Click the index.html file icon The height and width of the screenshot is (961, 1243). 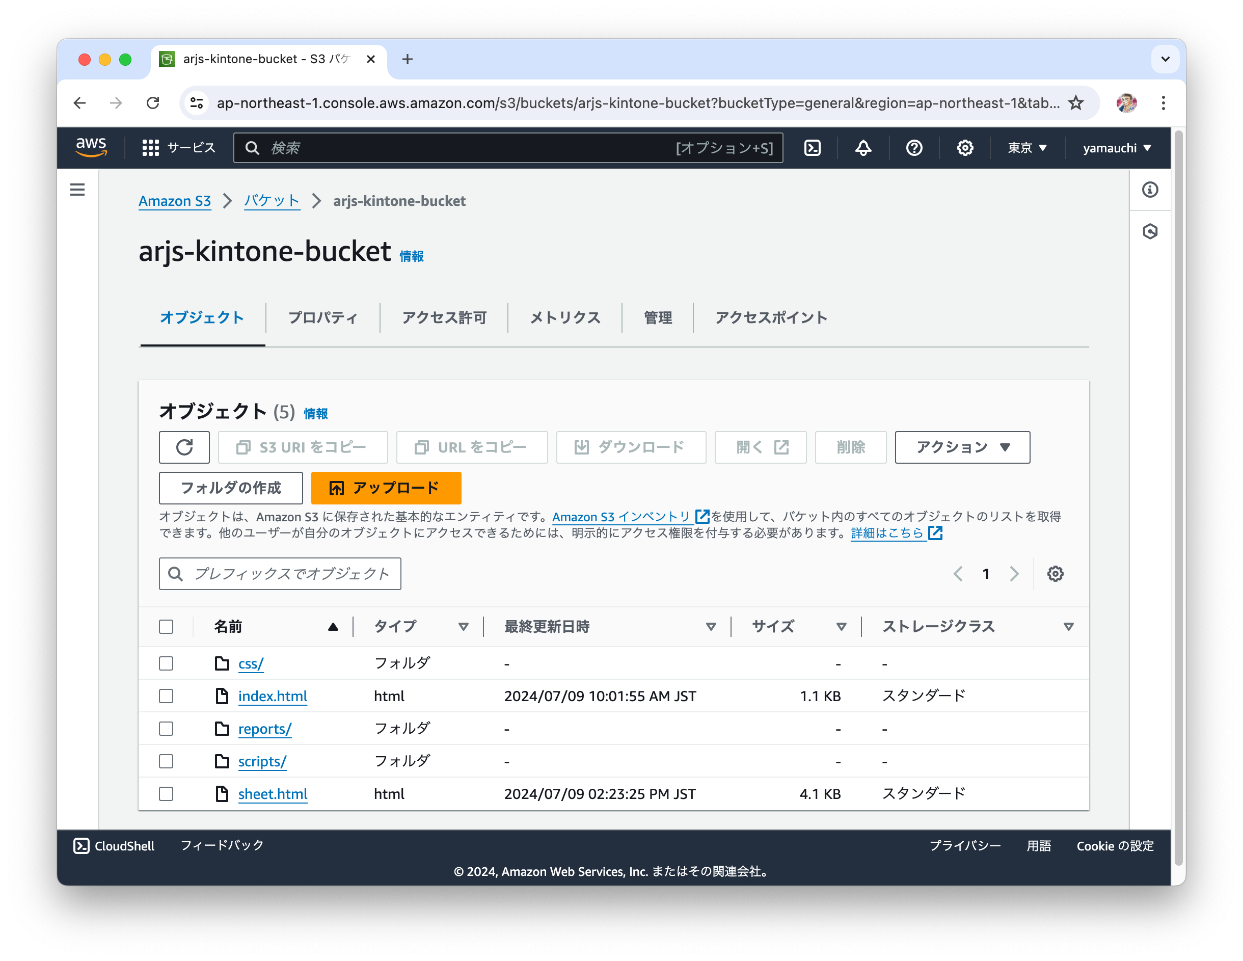[222, 696]
